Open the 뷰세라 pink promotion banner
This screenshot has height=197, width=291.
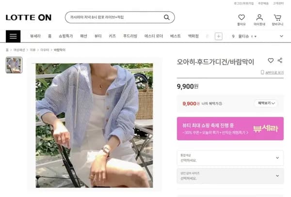click(x=230, y=128)
